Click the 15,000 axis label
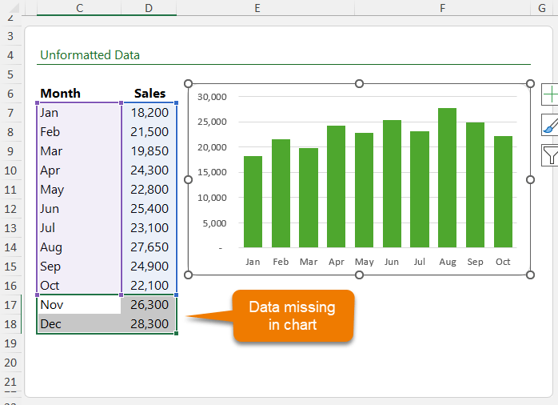This screenshot has height=405, width=558. 212,172
